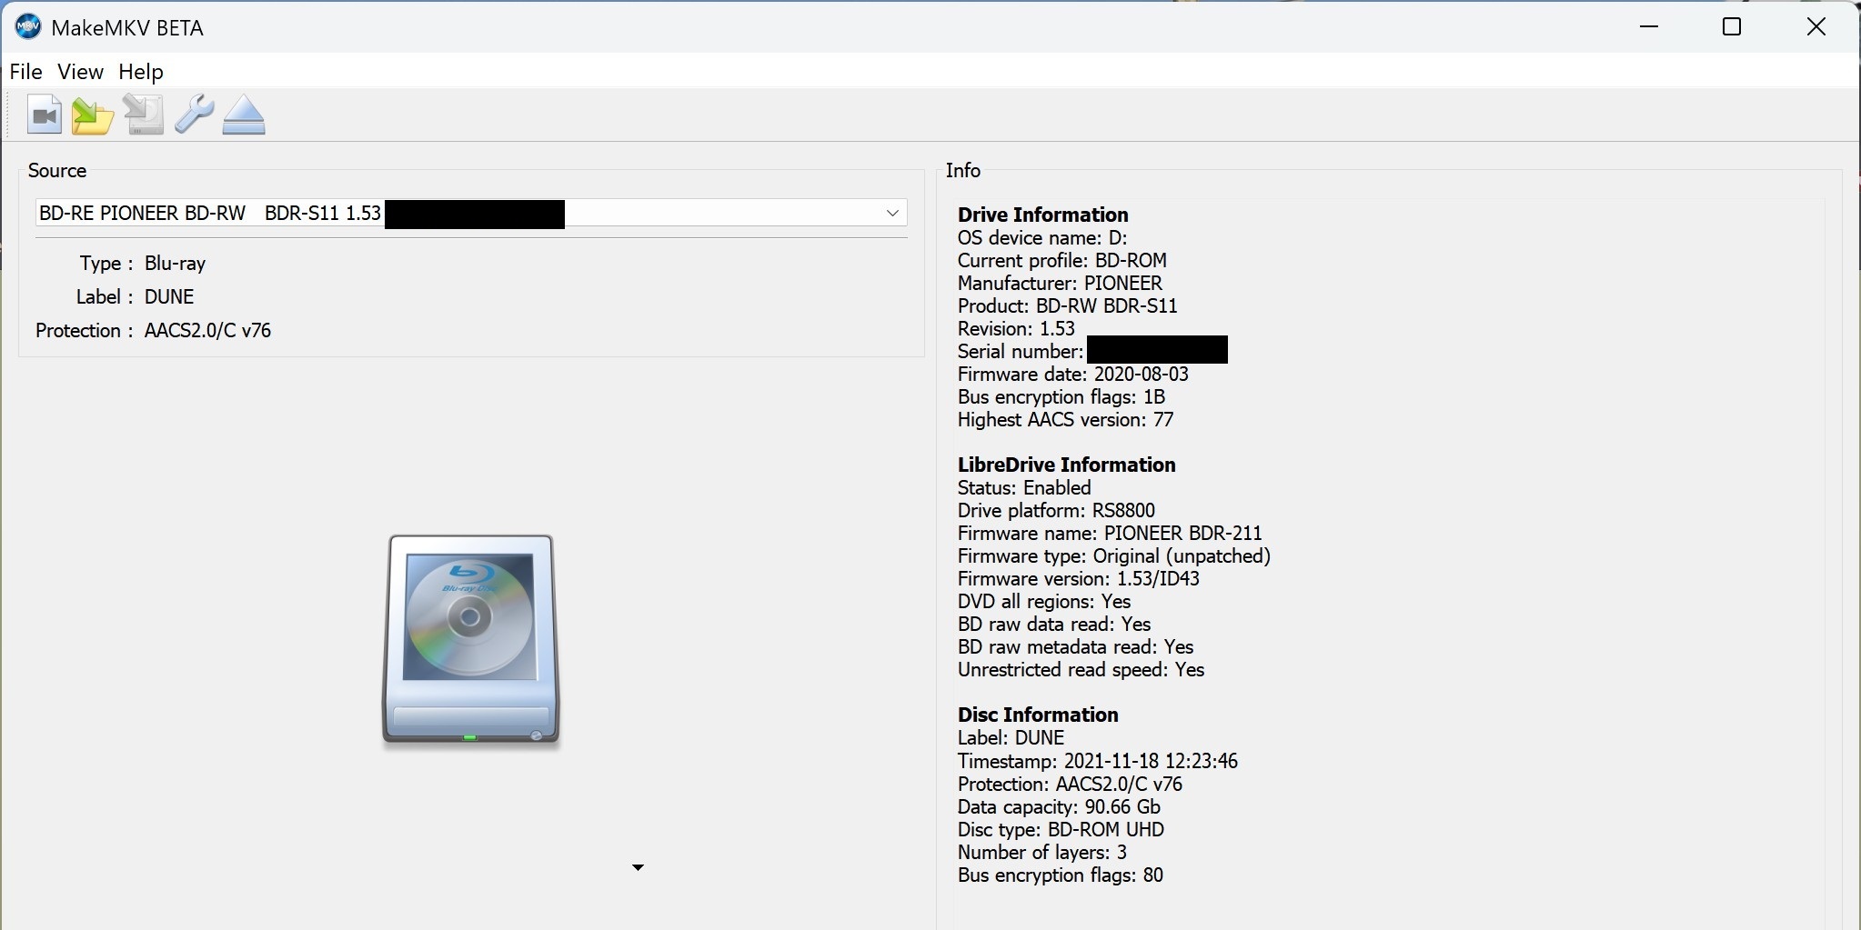1861x930 pixels.
Task: Close the MakeMKV BETA window
Action: (1816, 27)
